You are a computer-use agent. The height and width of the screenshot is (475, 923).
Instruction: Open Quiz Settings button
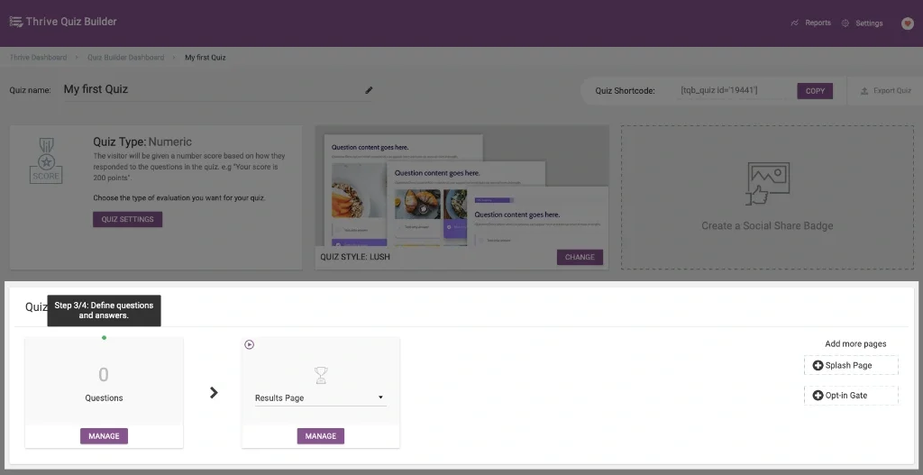tap(127, 219)
